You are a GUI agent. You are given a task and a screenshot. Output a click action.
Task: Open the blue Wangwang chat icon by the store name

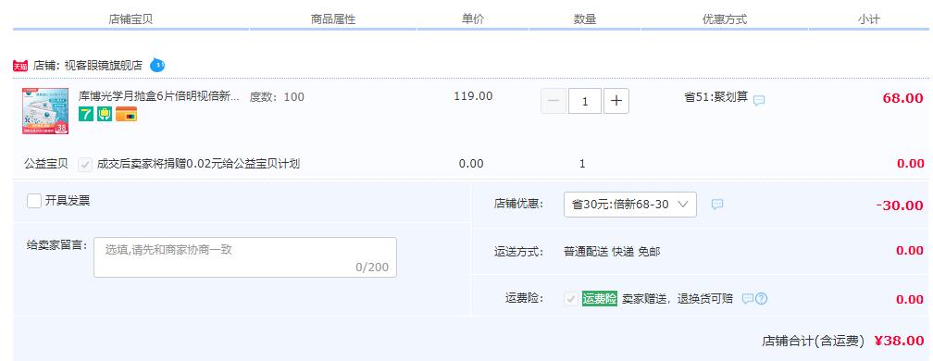point(157,65)
